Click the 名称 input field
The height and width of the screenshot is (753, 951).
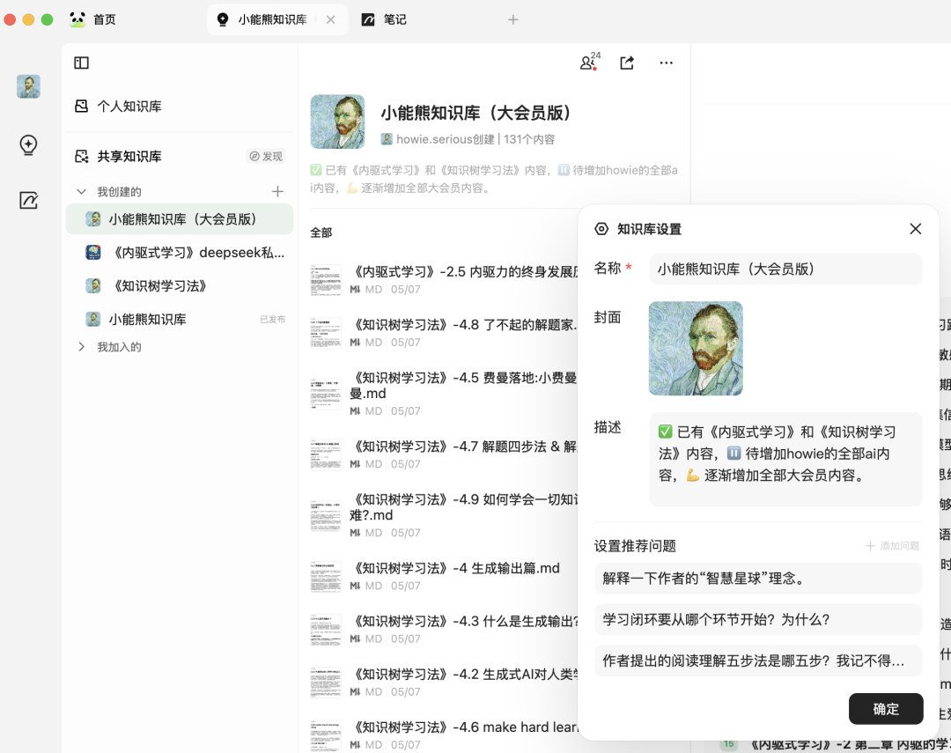click(785, 269)
